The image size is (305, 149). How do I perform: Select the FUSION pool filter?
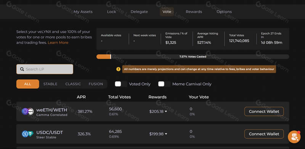tap(96, 84)
